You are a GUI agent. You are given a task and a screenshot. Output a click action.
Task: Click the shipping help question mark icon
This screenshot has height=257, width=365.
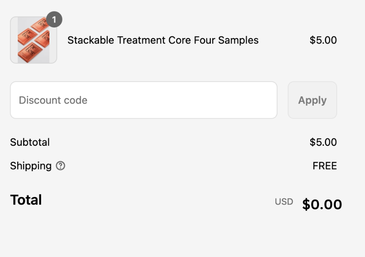60,166
